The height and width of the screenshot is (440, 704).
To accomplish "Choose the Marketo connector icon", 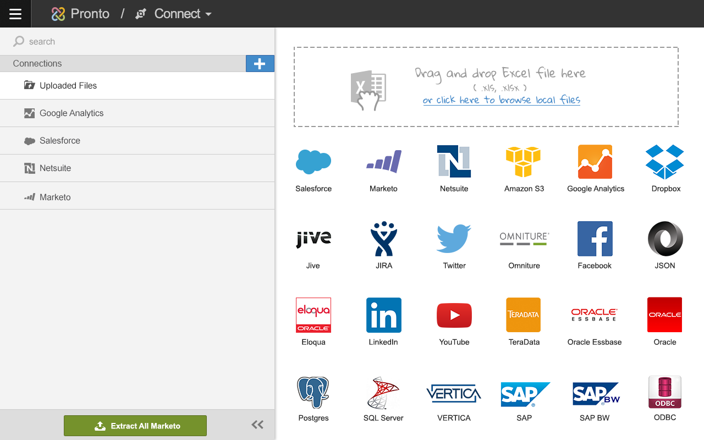I will coord(384,162).
